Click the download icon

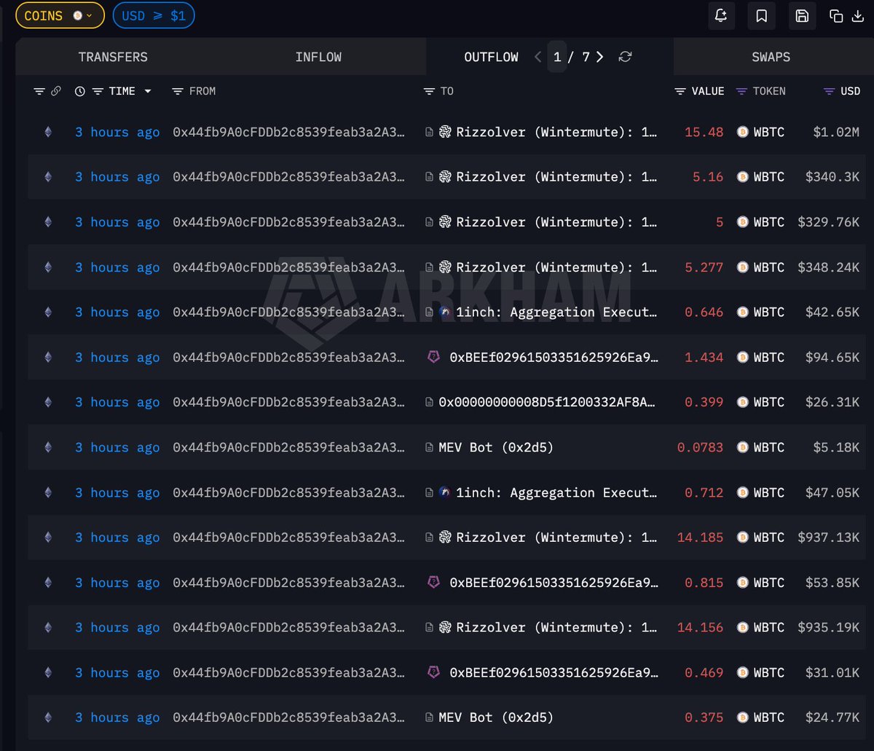pyautogui.click(x=857, y=16)
